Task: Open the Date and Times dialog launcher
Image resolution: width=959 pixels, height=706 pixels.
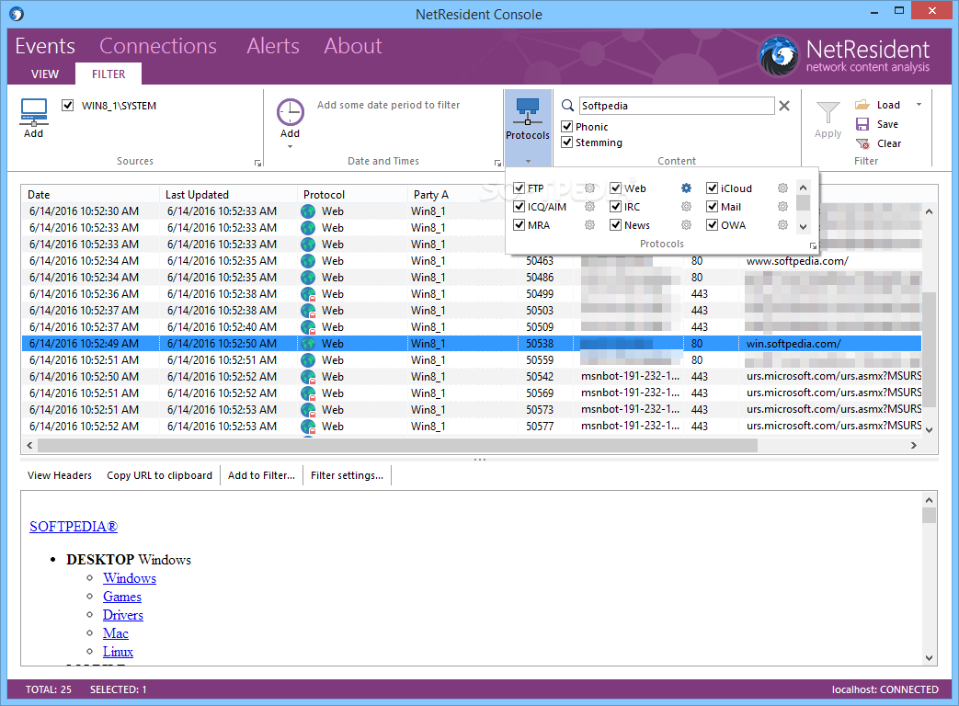Action: (497, 163)
